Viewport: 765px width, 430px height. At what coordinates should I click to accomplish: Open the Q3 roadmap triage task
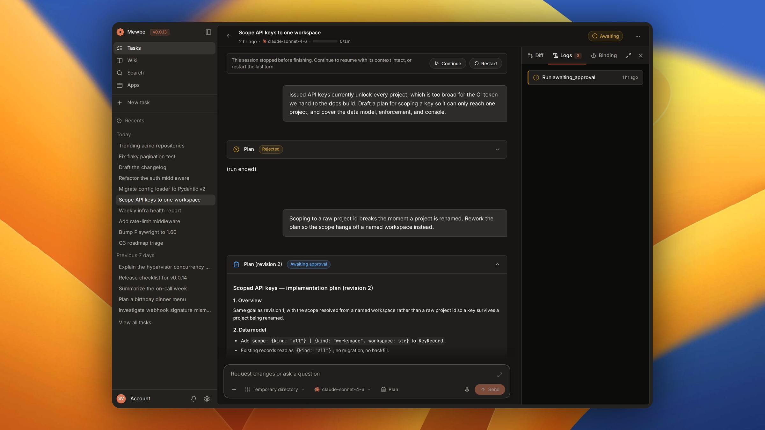click(165, 243)
